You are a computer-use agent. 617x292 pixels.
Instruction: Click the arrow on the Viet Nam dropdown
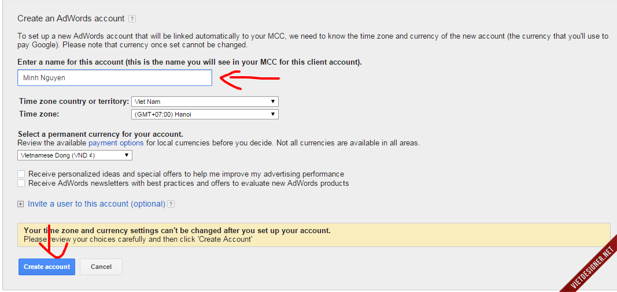click(273, 102)
